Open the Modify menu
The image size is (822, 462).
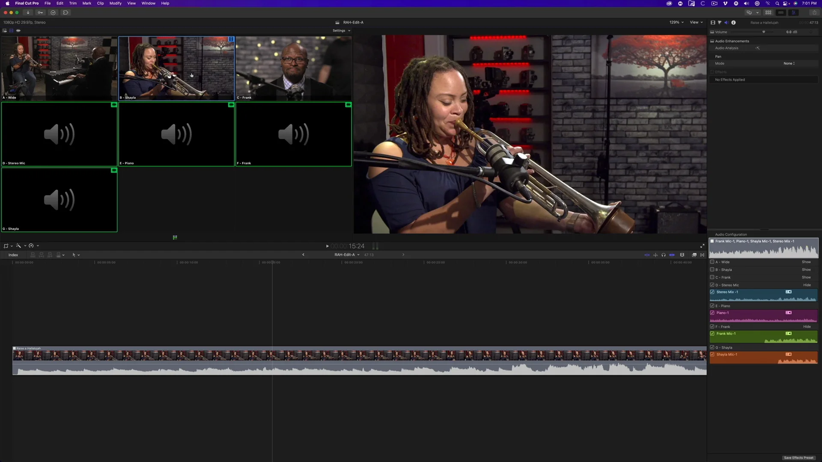click(115, 3)
